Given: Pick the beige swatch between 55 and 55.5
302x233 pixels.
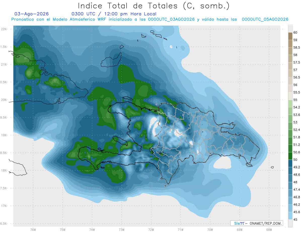Looking at the screenshot, I should click(x=290, y=96).
